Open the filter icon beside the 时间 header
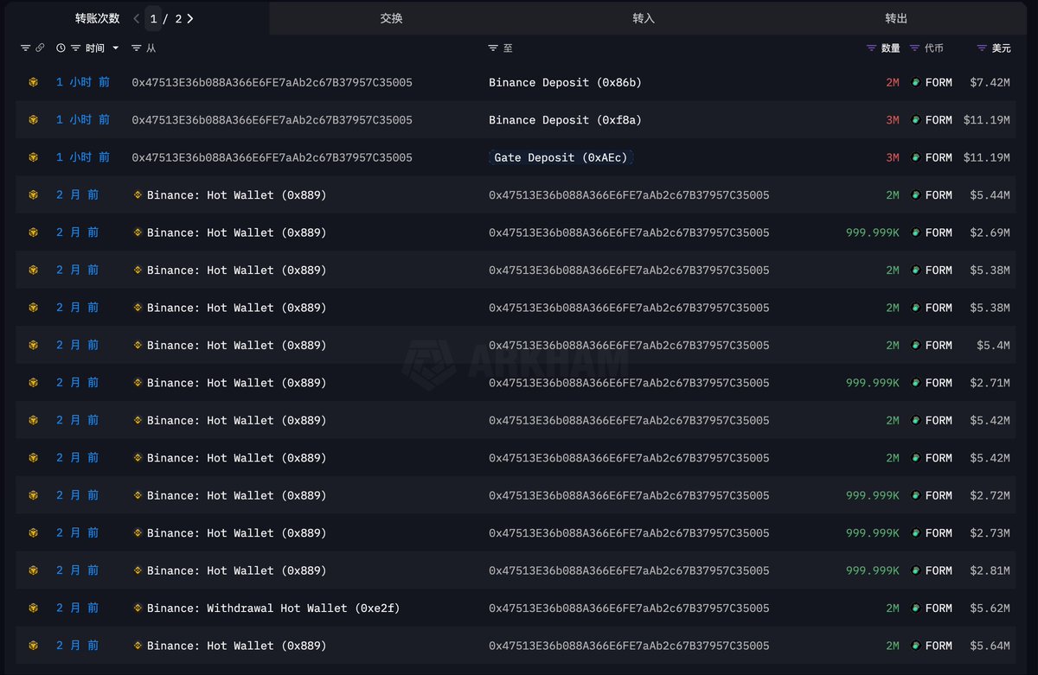The width and height of the screenshot is (1038, 675). pyautogui.click(x=76, y=48)
